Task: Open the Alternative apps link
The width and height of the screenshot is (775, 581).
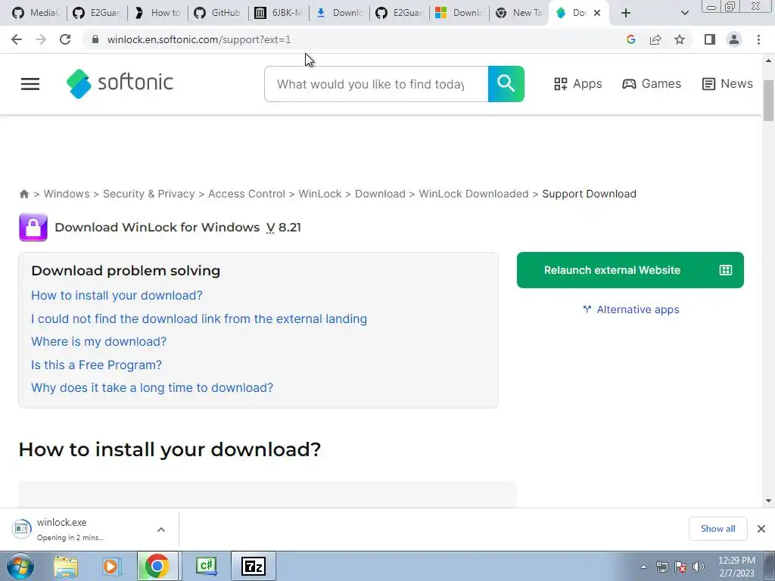Action: 630,309
